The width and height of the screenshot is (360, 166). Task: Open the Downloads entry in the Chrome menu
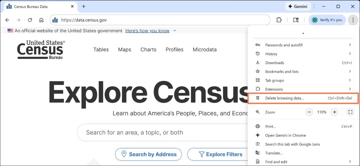[x=274, y=62]
